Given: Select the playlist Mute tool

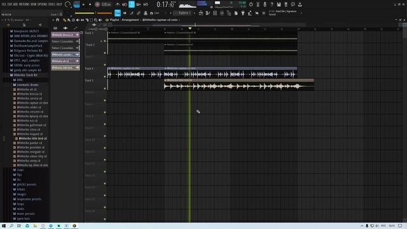Looking at the screenshot, I should 78,20.
